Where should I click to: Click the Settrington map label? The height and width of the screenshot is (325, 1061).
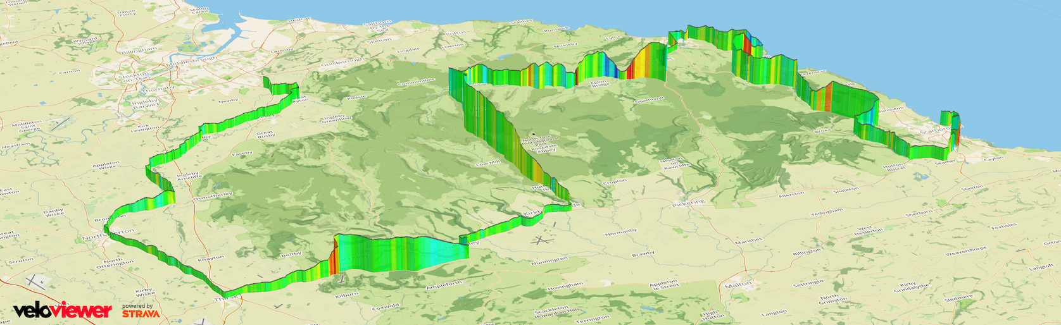(x=808, y=283)
